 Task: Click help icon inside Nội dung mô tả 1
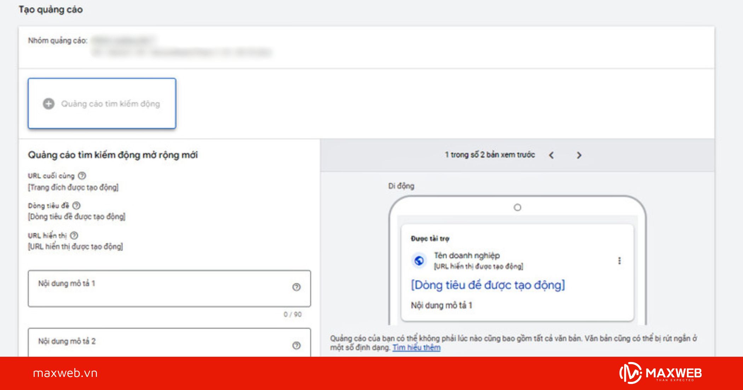(x=296, y=287)
